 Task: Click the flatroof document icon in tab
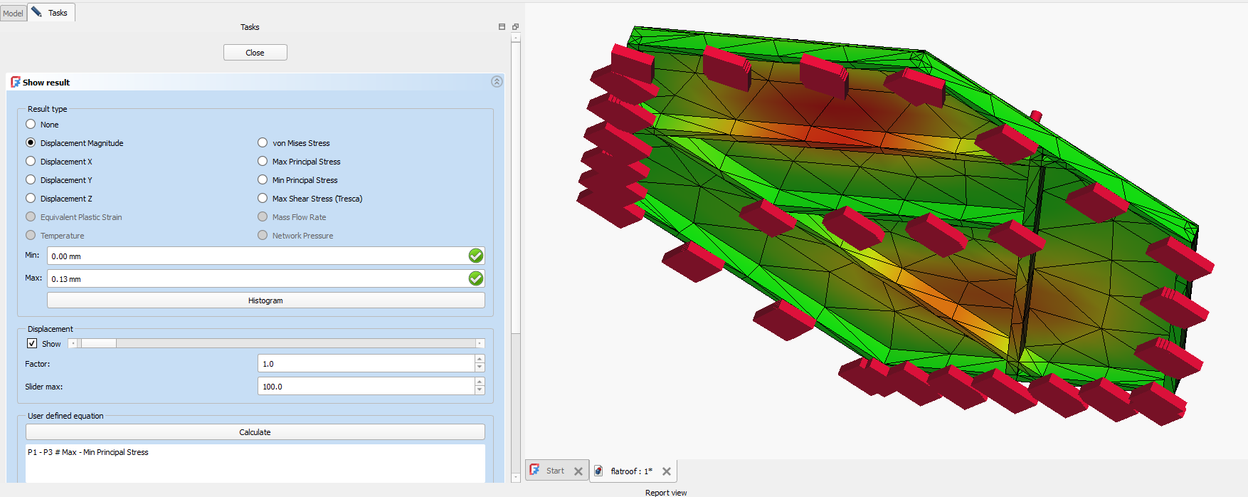click(x=599, y=471)
